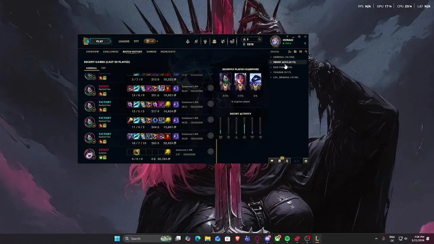Click the bug report icon in client footer
The image size is (434, 244).
point(305,161)
